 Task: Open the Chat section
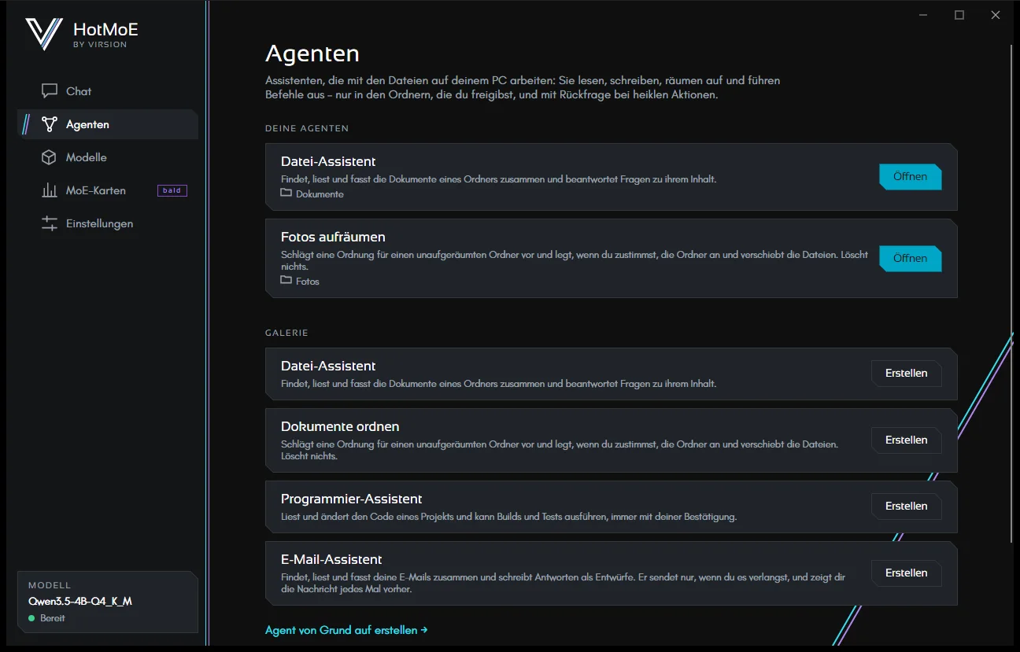[108, 91]
